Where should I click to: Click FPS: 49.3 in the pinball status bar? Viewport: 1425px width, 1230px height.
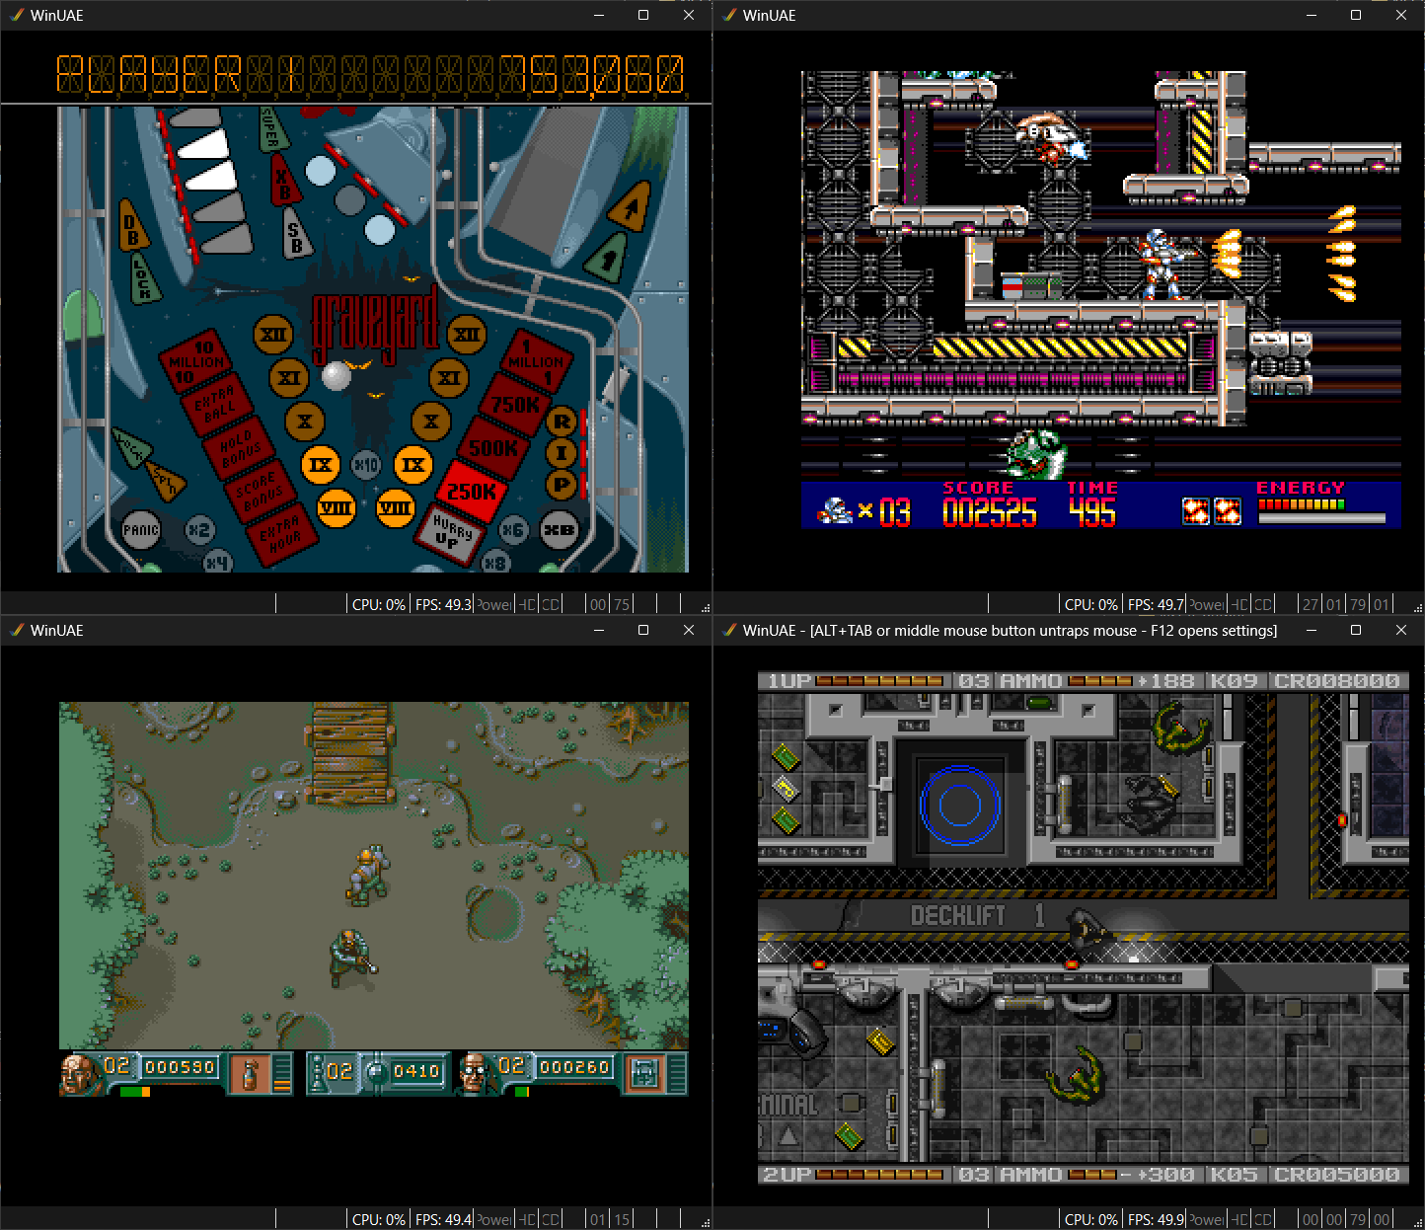[x=443, y=604]
